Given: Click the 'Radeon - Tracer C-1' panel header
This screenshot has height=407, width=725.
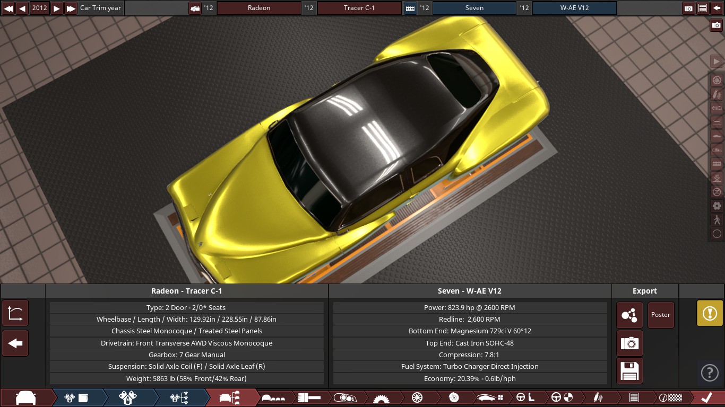Looking at the screenshot, I should pos(187,291).
